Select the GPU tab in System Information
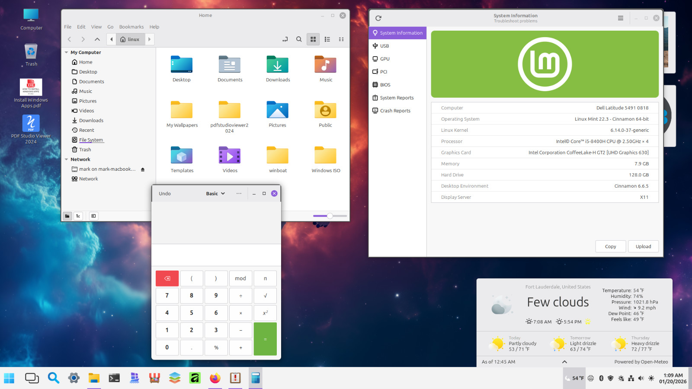This screenshot has height=389, width=692. click(x=397, y=59)
